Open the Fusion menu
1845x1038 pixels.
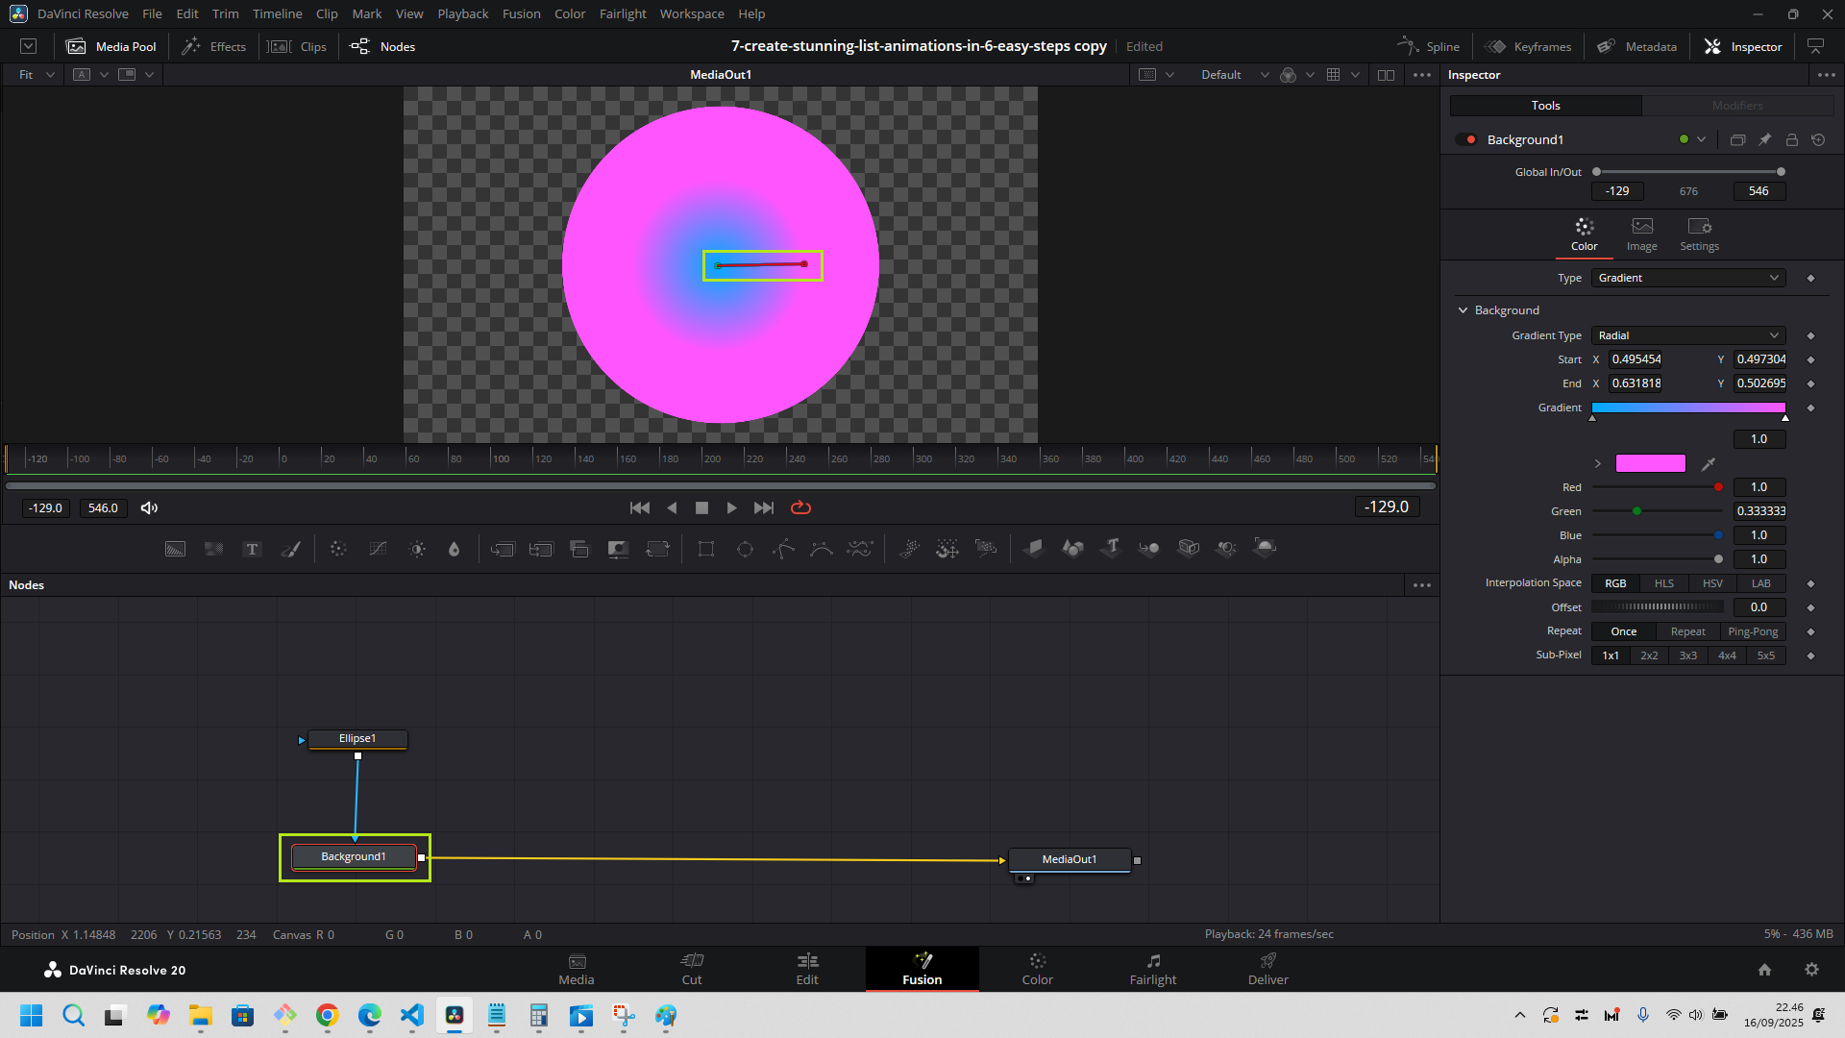[x=521, y=13]
